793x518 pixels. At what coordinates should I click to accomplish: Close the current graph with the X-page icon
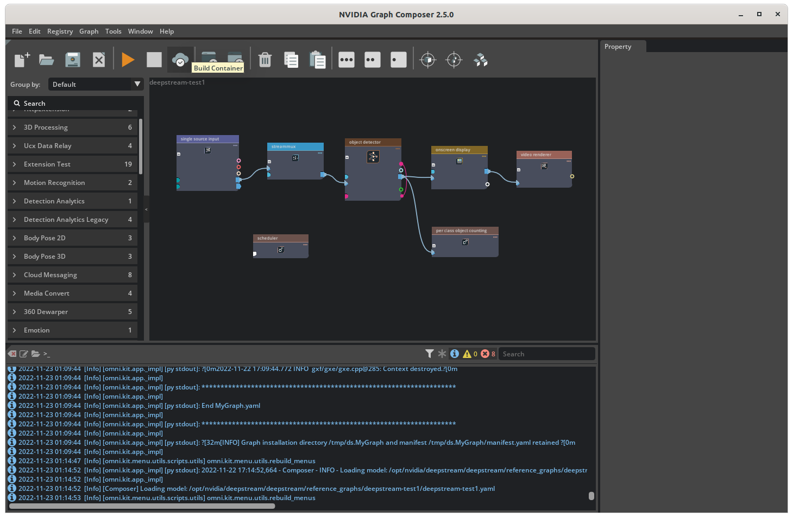tap(99, 60)
